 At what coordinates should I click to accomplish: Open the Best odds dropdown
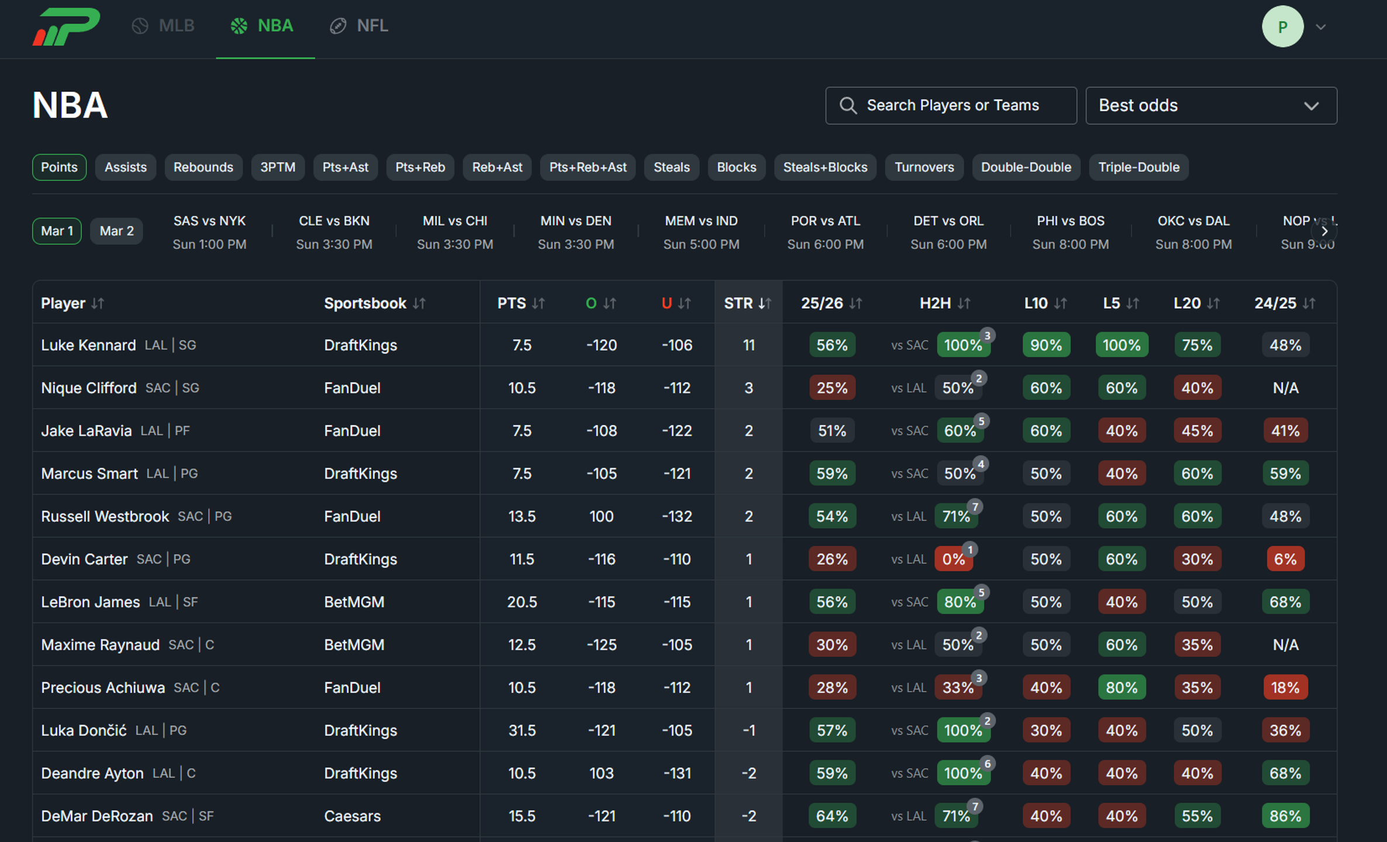pos(1211,105)
